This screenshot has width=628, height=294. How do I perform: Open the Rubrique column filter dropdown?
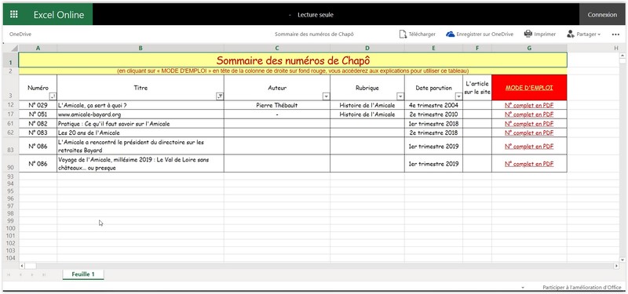click(x=400, y=96)
